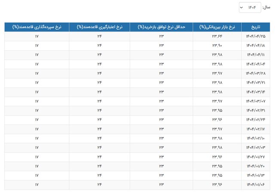Screen dimensions: 275x193
Task: Open the سال (year) 1404 dropdown
Action: [x=250, y=7]
